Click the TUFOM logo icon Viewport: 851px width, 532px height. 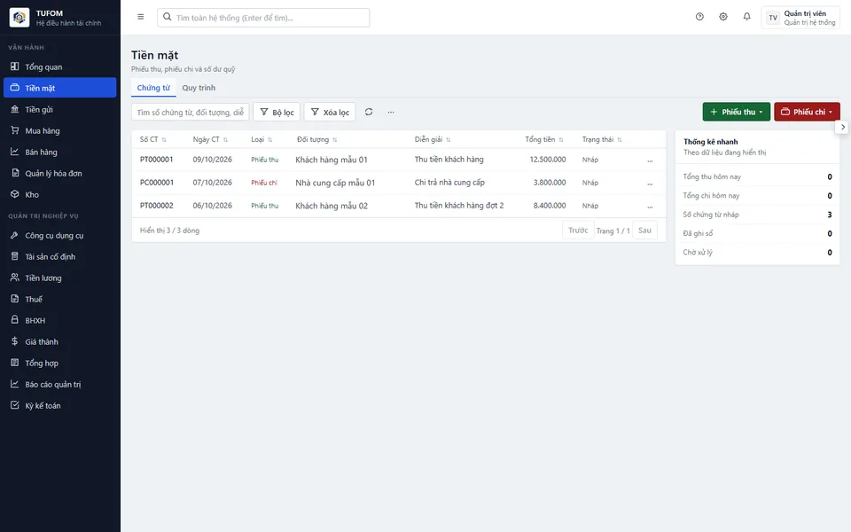click(x=20, y=18)
